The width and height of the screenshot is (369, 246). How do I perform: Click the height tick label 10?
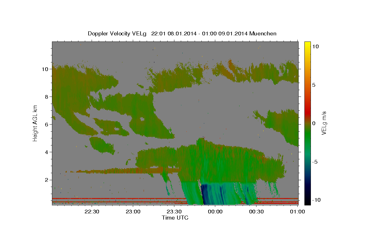click(x=45, y=69)
